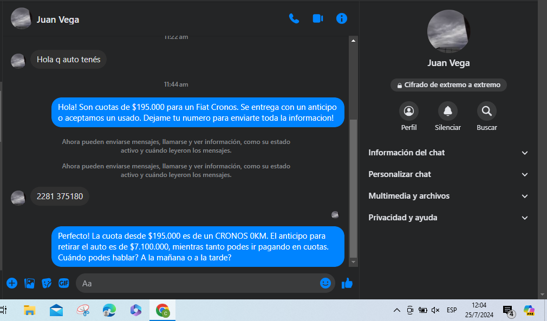Start a video call from chat header

318,18
